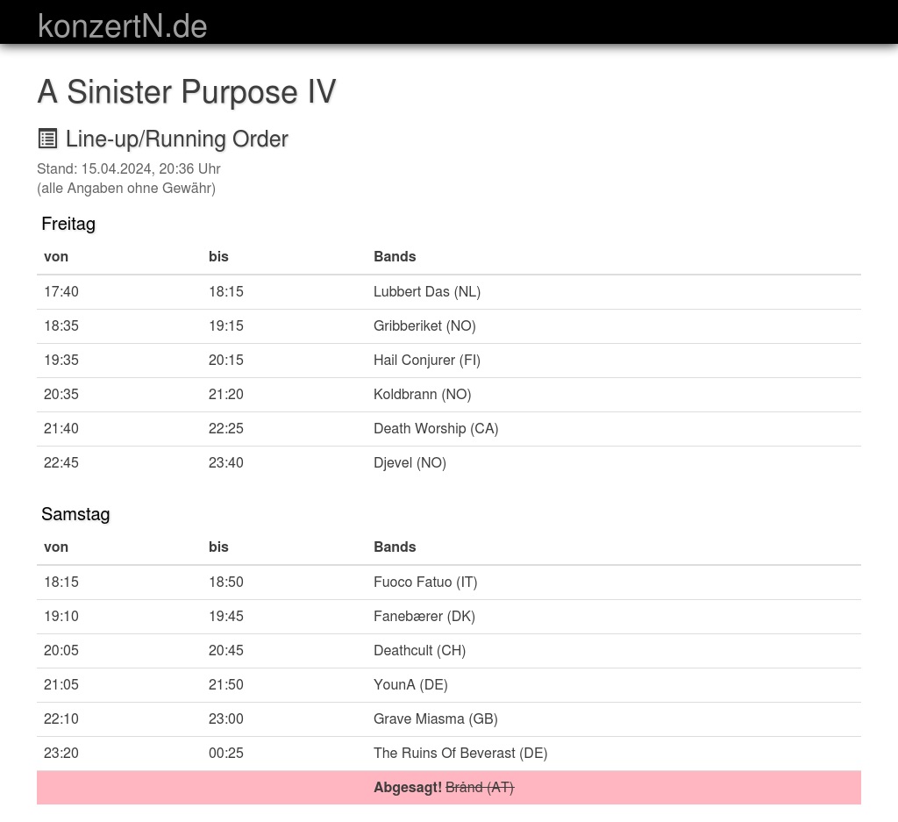Click YounA (DE) band name
This screenshot has width=898, height=822.
point(410,684)
